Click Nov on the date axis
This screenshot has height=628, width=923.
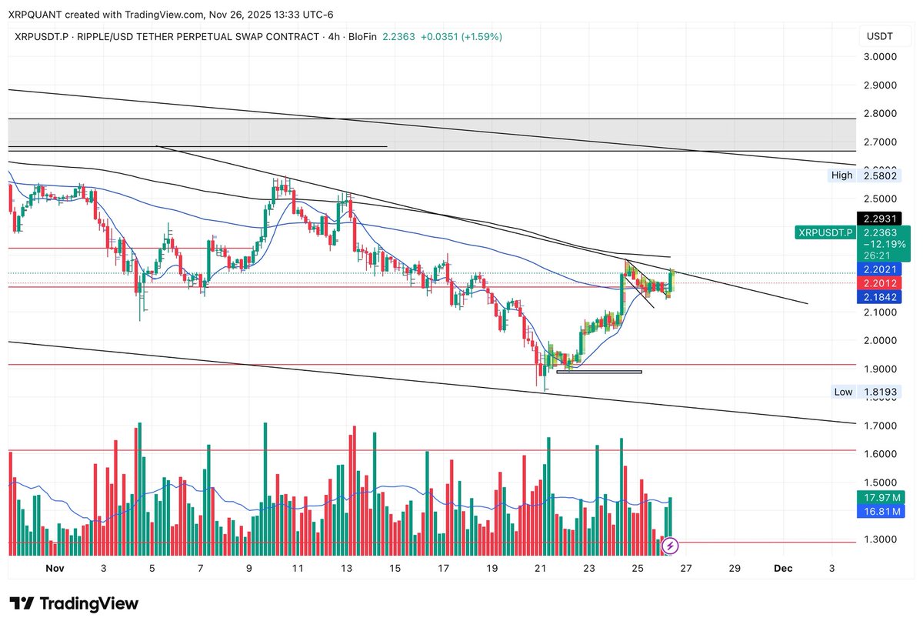pos(54,568)
